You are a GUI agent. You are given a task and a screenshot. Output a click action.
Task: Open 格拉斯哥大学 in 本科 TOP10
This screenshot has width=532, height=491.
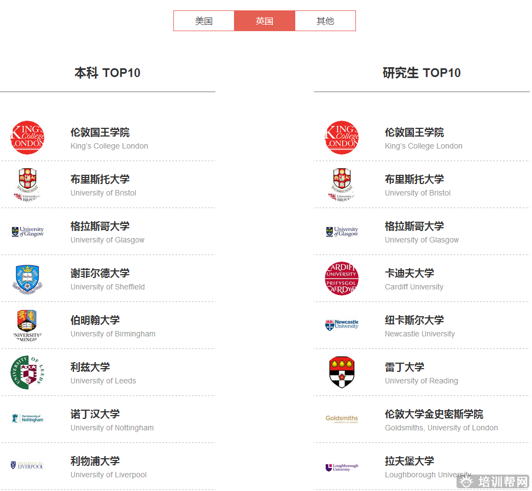point(100,226)
